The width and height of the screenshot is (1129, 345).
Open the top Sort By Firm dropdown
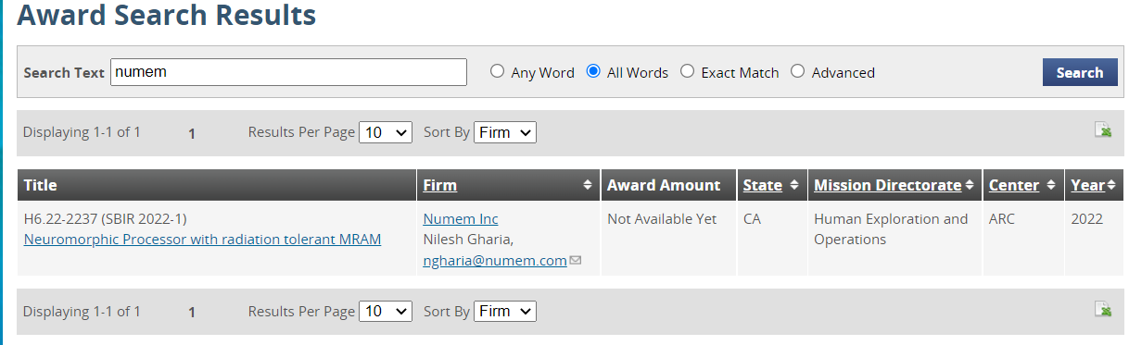505,132
